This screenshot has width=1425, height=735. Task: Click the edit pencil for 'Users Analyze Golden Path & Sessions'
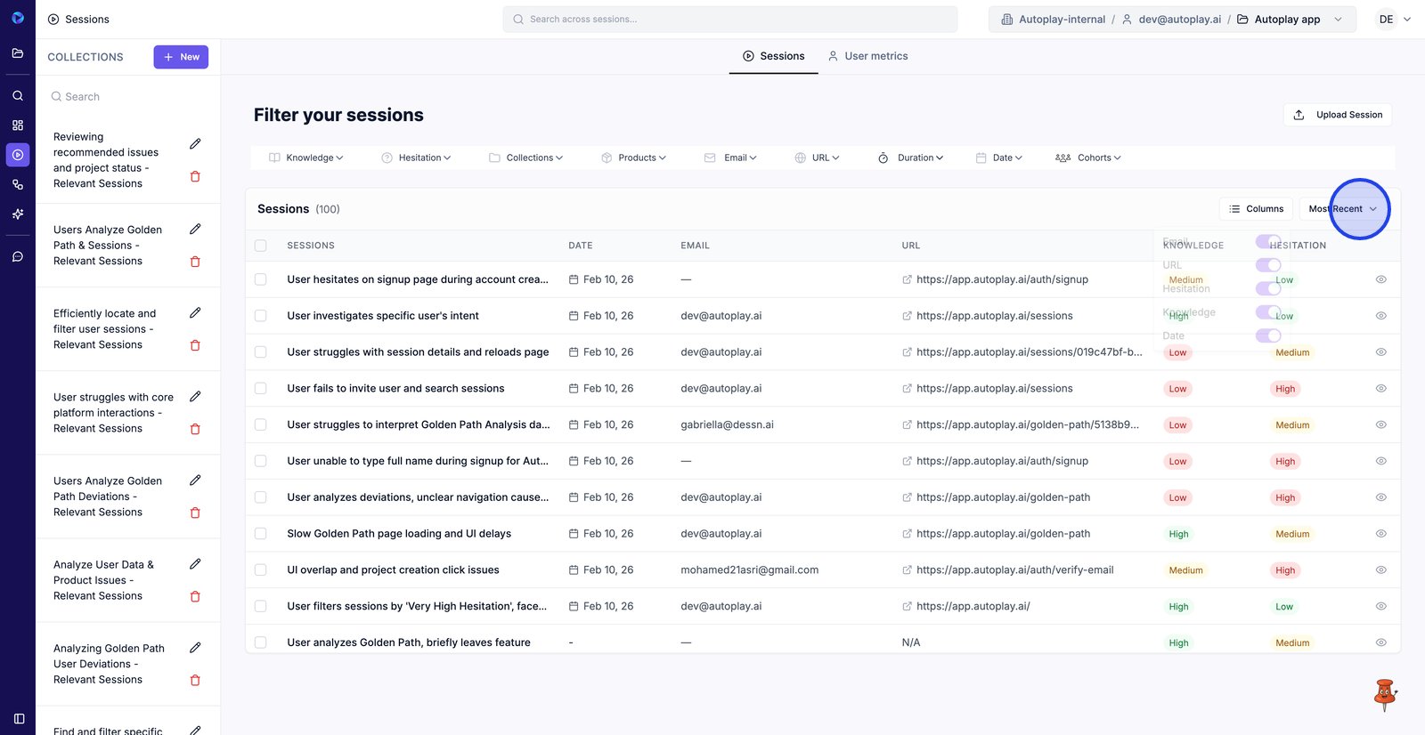pos(195,230)
